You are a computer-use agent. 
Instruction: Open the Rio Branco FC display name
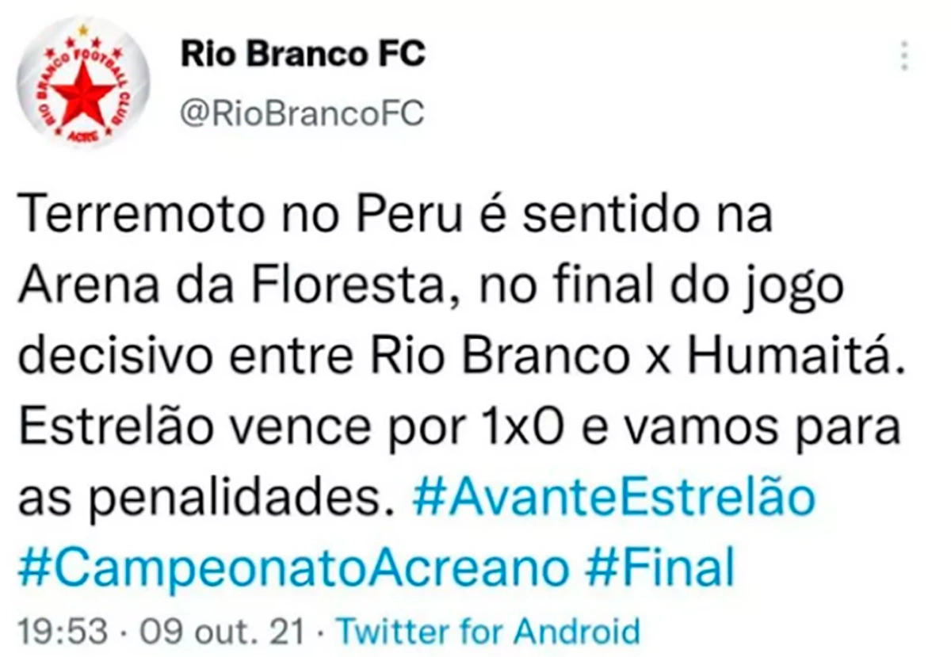tap(303, 54)
